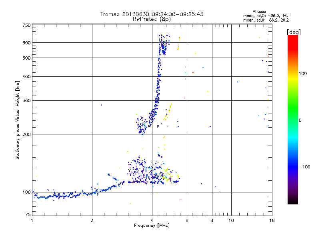The image size is (320, 240).
Task: Click the y-axis tick label '200'
Action: click(x=26, y=134)
